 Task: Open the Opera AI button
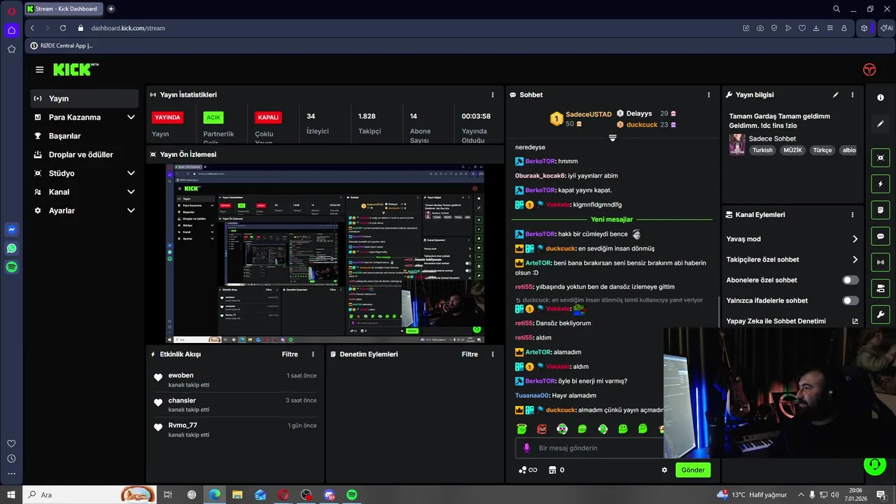[887, 28]
